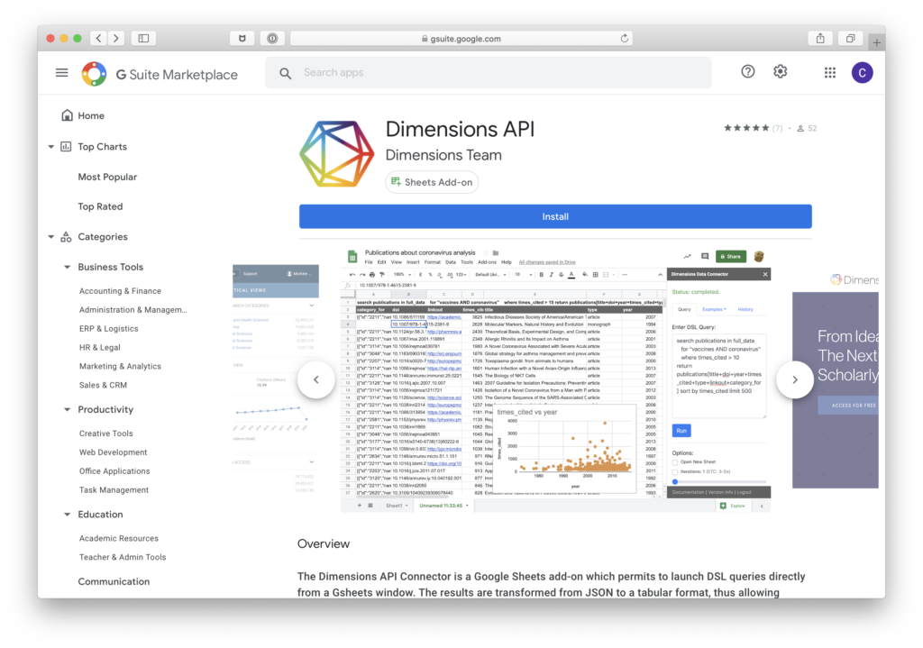Click the G Suite Marketplace logo

coord(160,74)
